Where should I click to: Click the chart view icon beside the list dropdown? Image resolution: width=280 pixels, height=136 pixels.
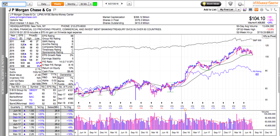pyautogui.click(x=245, y=10)
